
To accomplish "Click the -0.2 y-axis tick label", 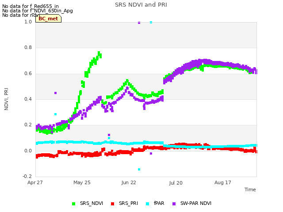I will (27, 176).
